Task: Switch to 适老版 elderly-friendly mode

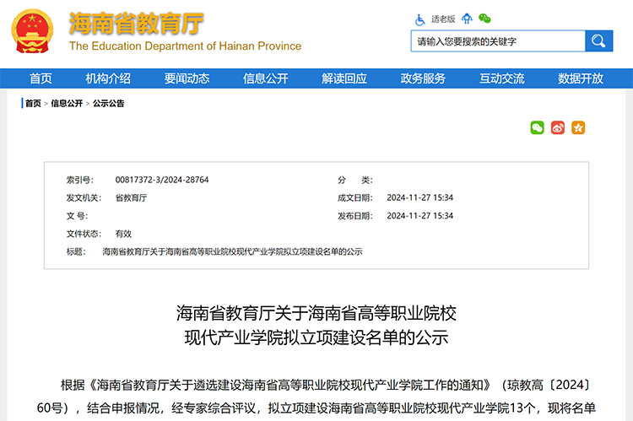Action: click(x=443, y=19)
